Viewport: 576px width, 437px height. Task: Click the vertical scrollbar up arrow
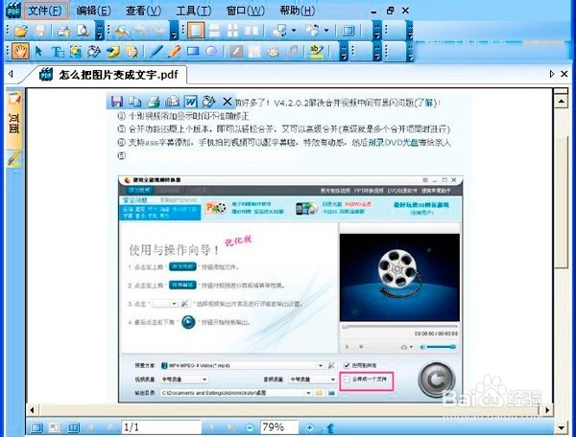pos(561,101)
